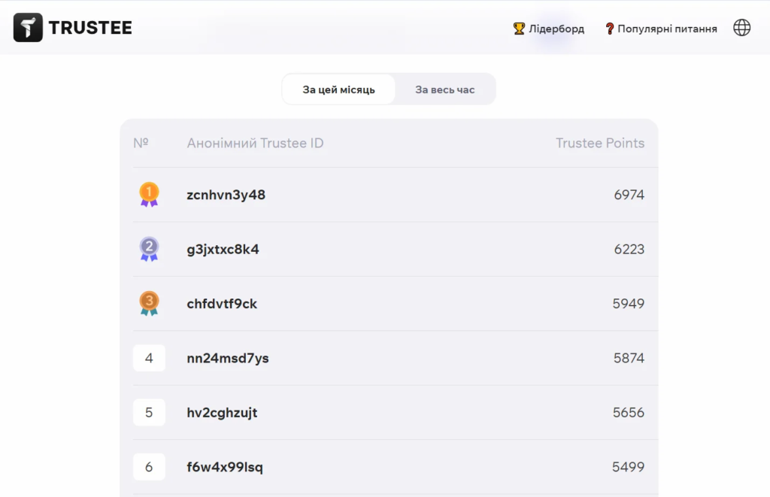770x497 pixels.
Task: Select Trustee ID zcnhvn3y48
Action: click(x=226, y=195)
